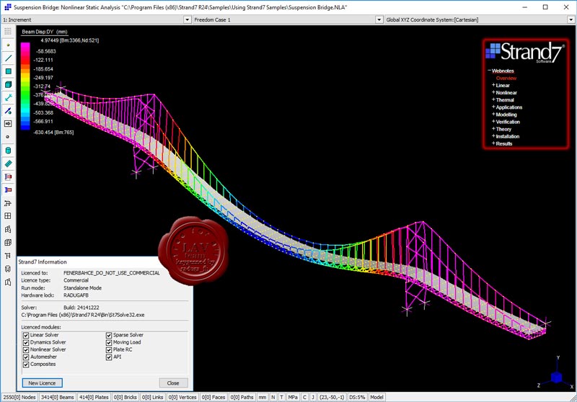The image size is (577, 402).
Task: Close the Strand7 Information dialog
Action: 173,383
